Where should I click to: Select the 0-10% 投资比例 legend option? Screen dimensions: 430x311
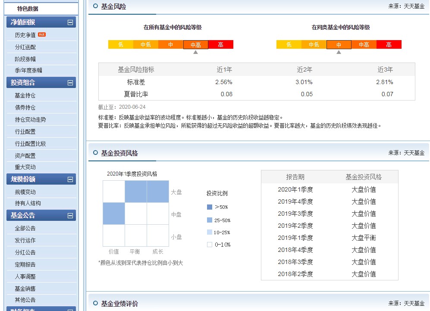point(217,244)
